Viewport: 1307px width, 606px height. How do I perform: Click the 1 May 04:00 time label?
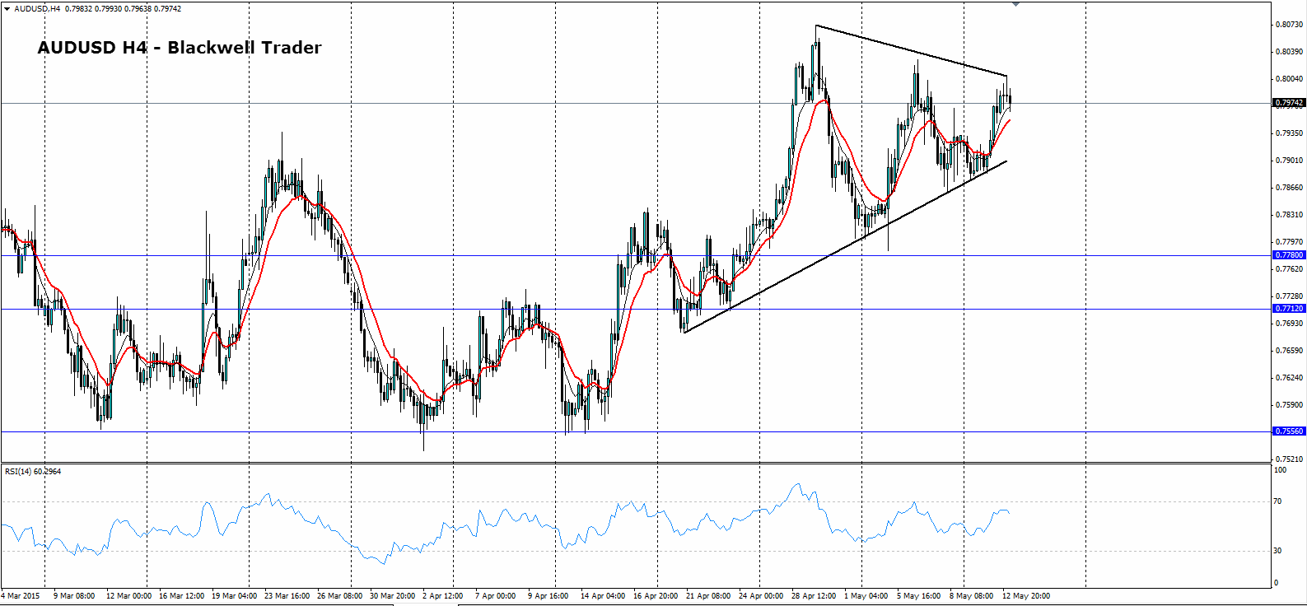tap(866, 595)
